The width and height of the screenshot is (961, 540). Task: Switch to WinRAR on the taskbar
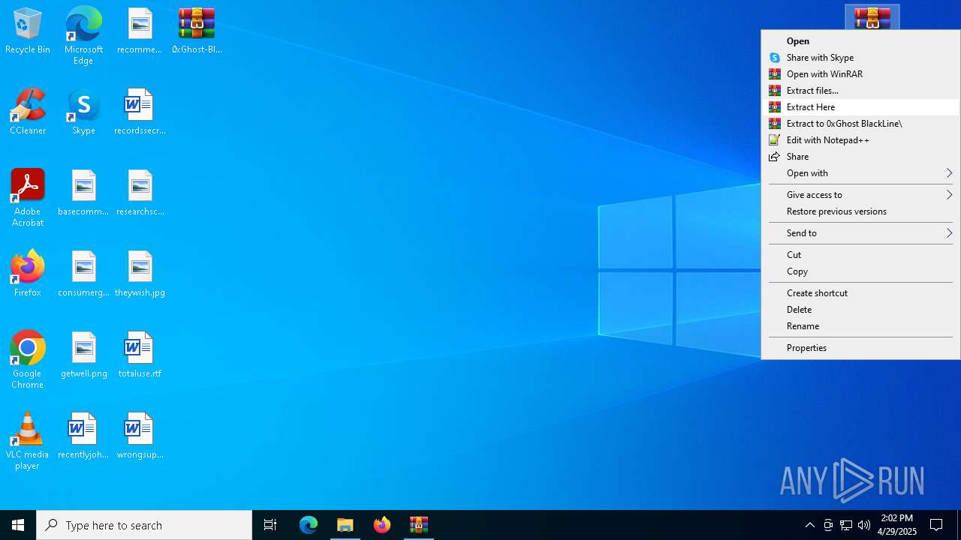(419, 525)
